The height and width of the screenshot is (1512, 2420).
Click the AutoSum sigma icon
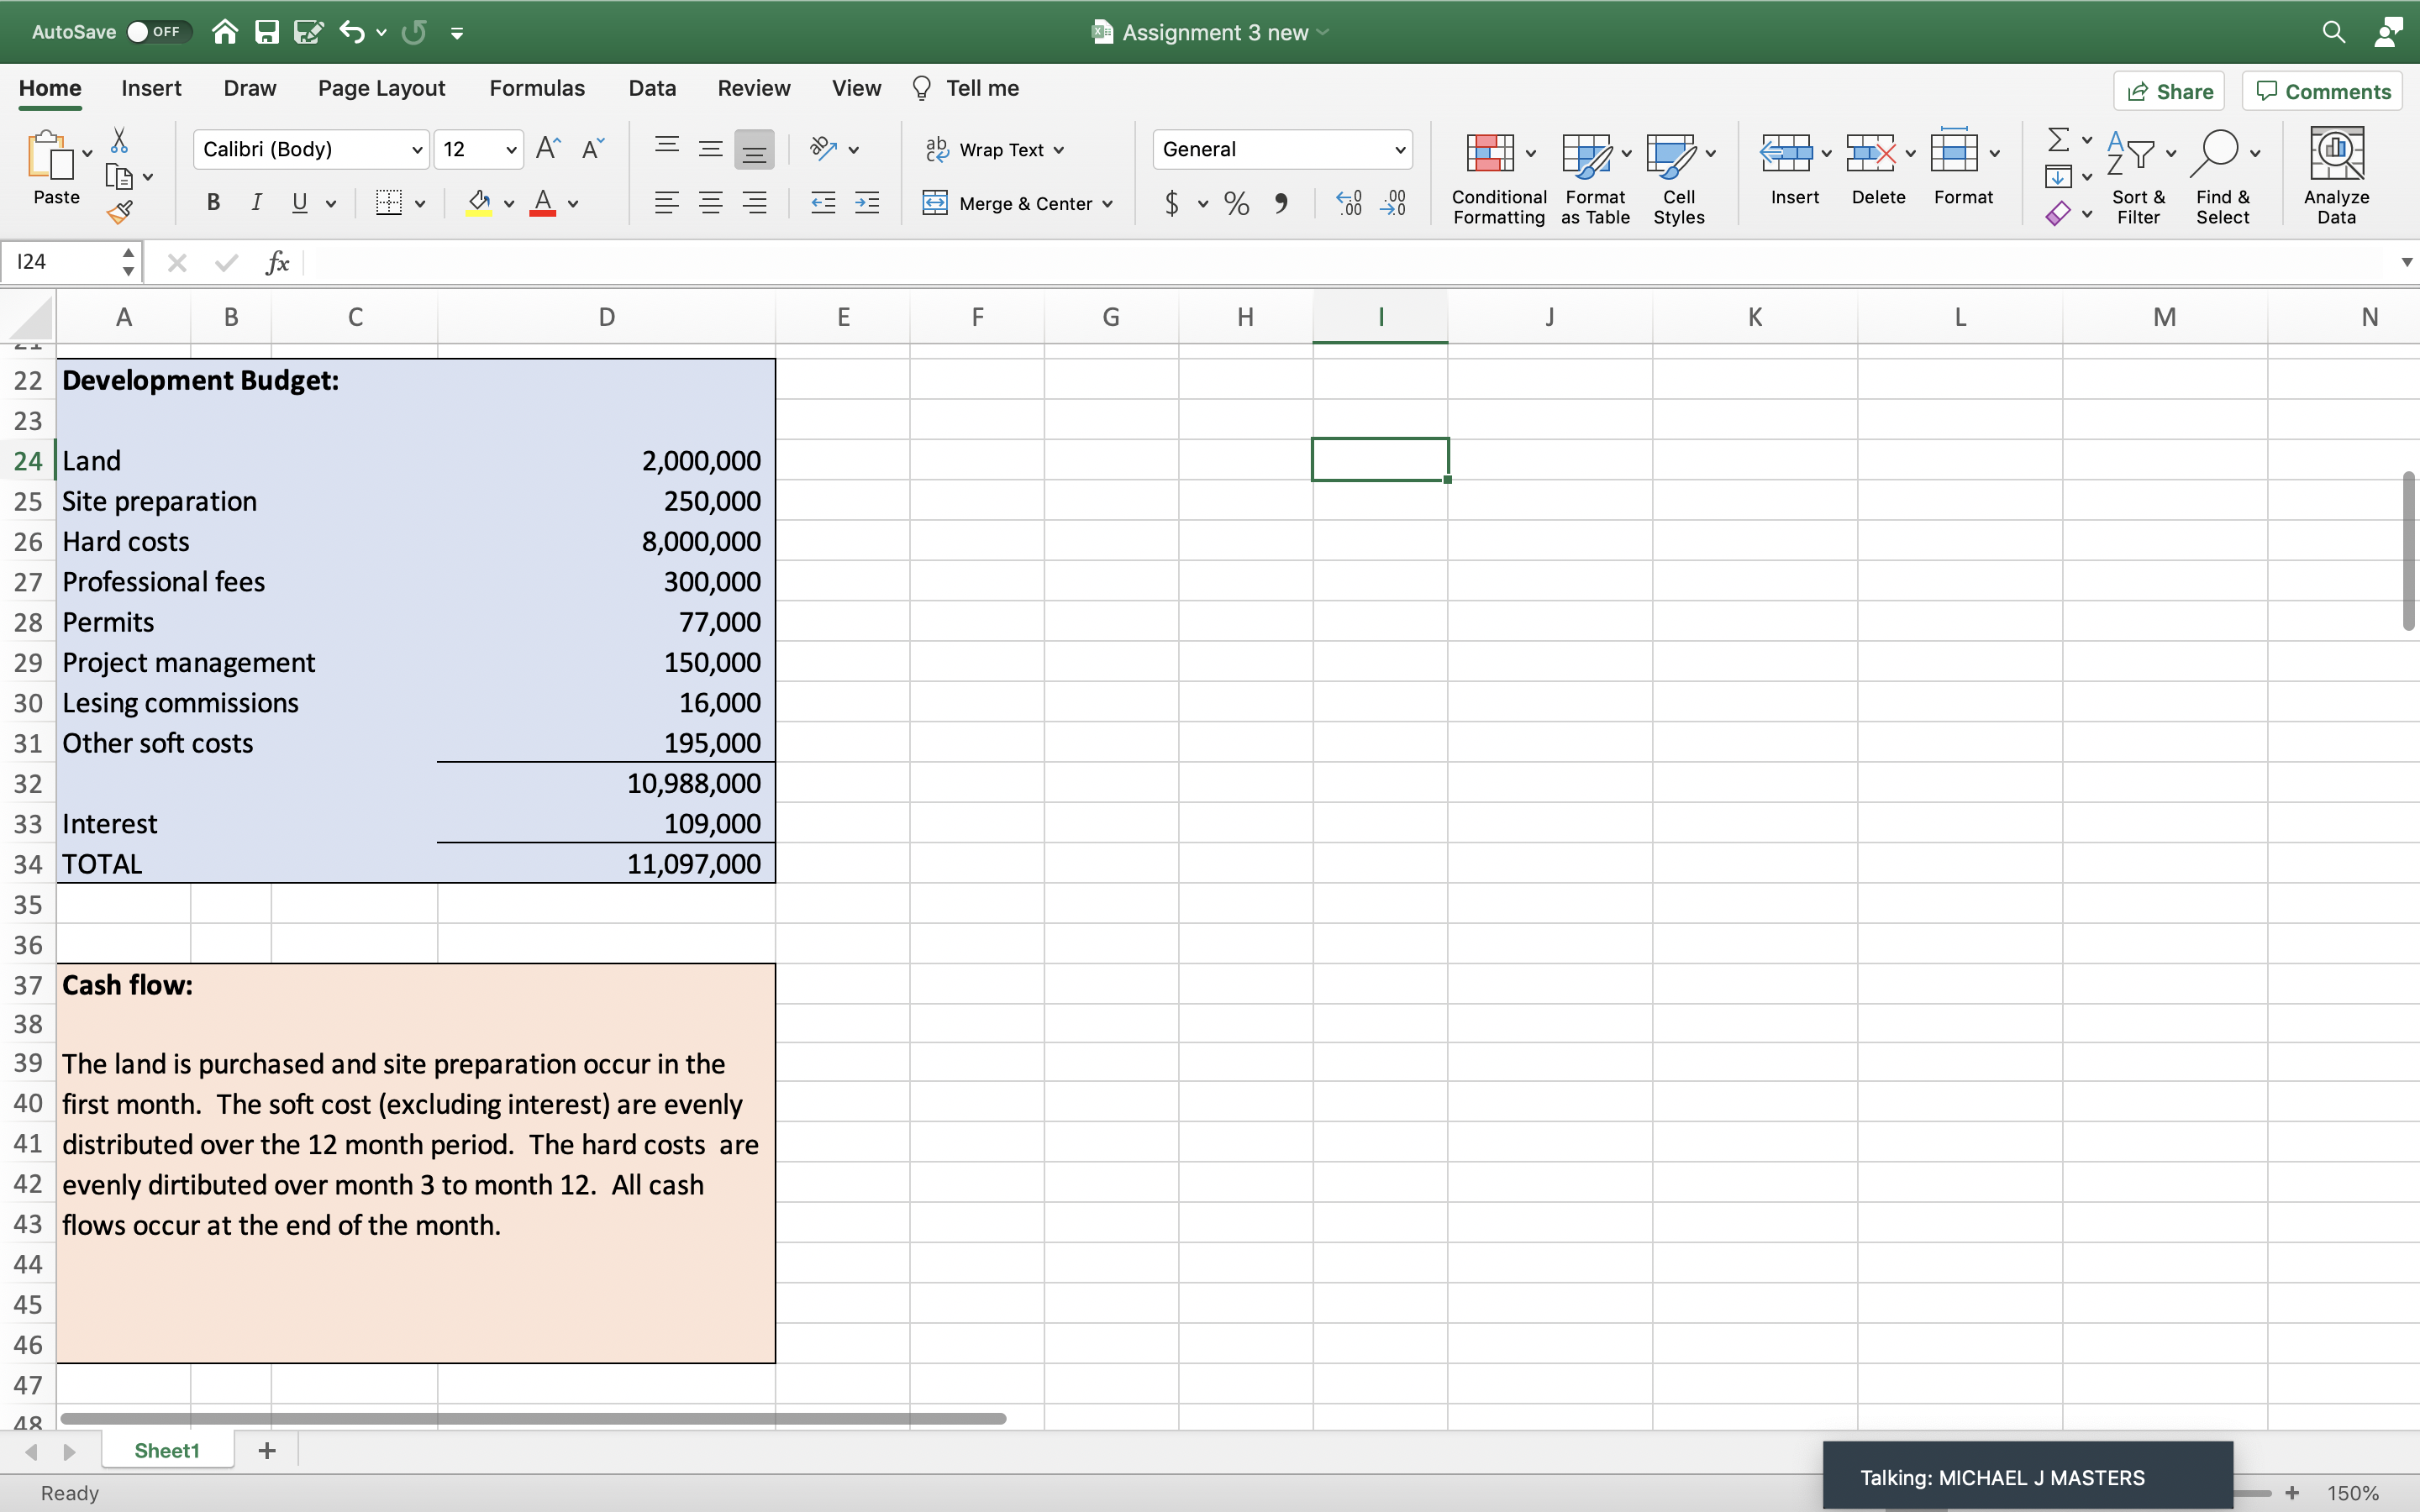click(x=2058, y=139)
